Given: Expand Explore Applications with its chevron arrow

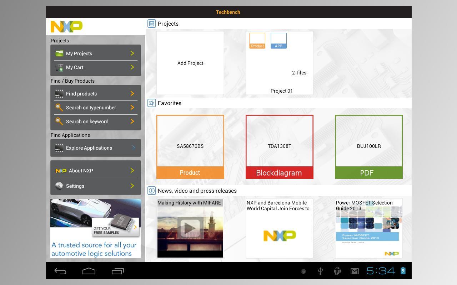Looking at the screenshot, I should point(132,148).
